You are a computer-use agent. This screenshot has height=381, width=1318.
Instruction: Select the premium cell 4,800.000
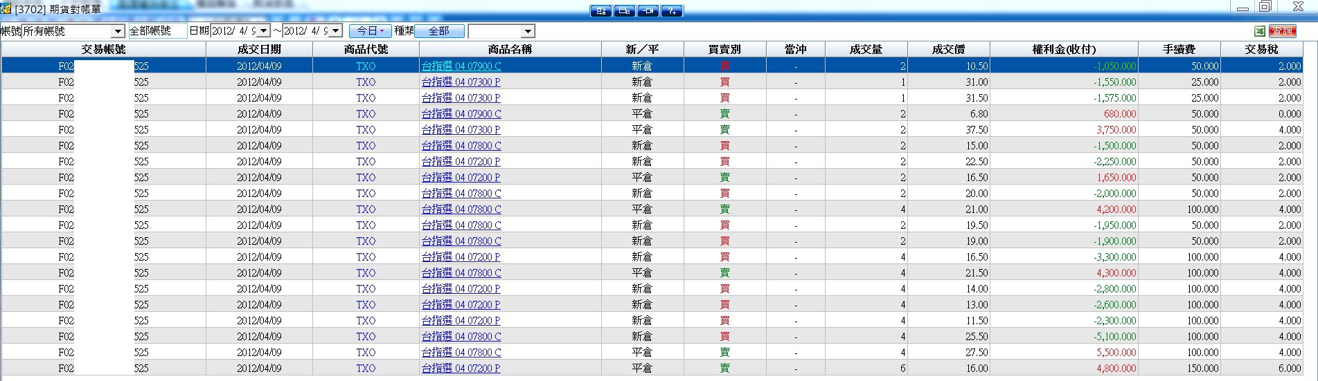(1064, 368)
